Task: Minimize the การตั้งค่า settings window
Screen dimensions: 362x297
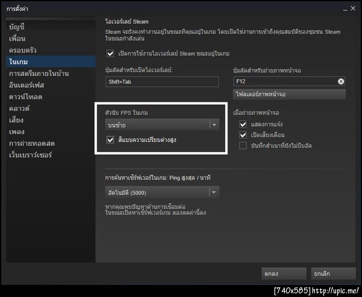Action: click(345, 9)
